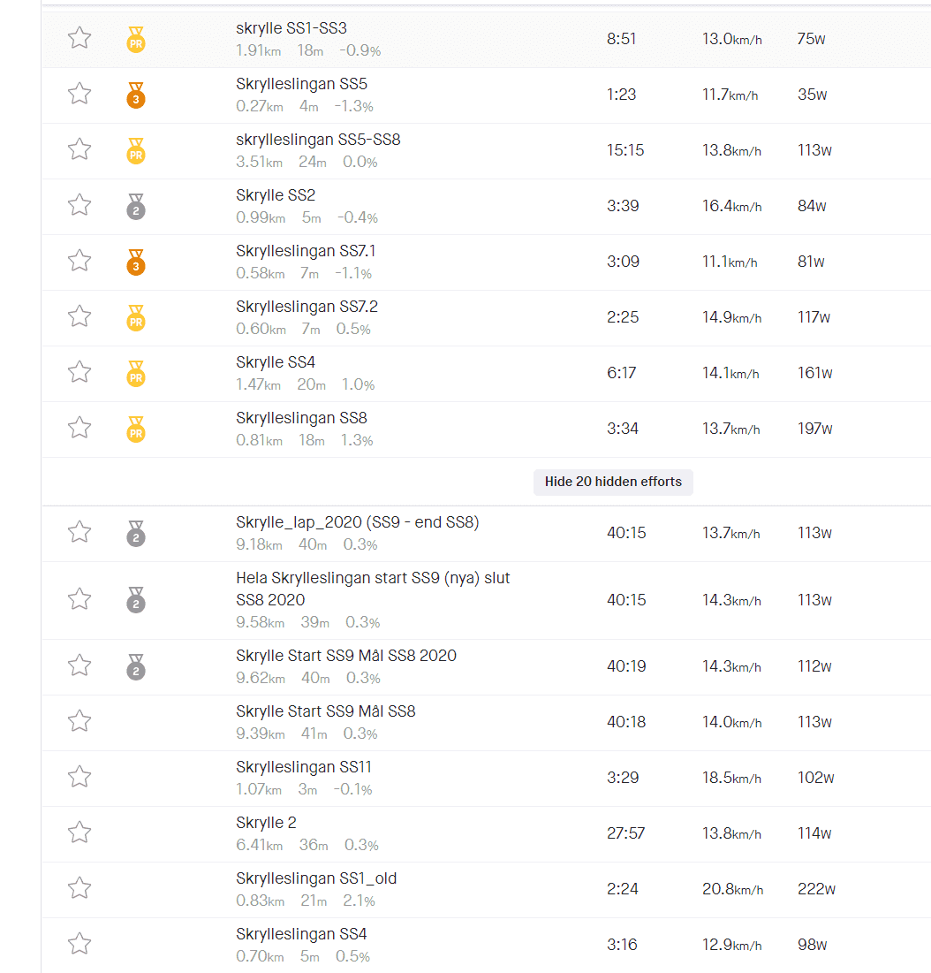931x973 pixels.
Task: Open Skrylle_lap_2020 (SS9 - end SS8) segment
Action: (357, 522)
